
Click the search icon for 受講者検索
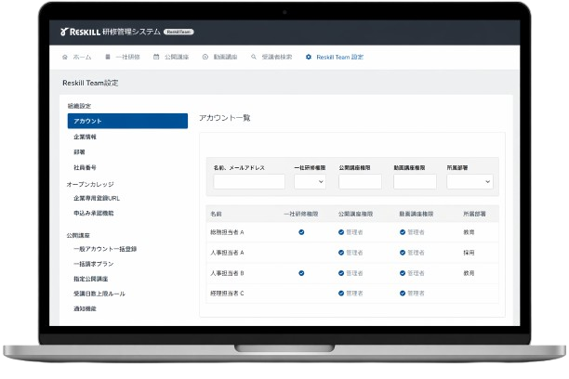pos(253,57)
